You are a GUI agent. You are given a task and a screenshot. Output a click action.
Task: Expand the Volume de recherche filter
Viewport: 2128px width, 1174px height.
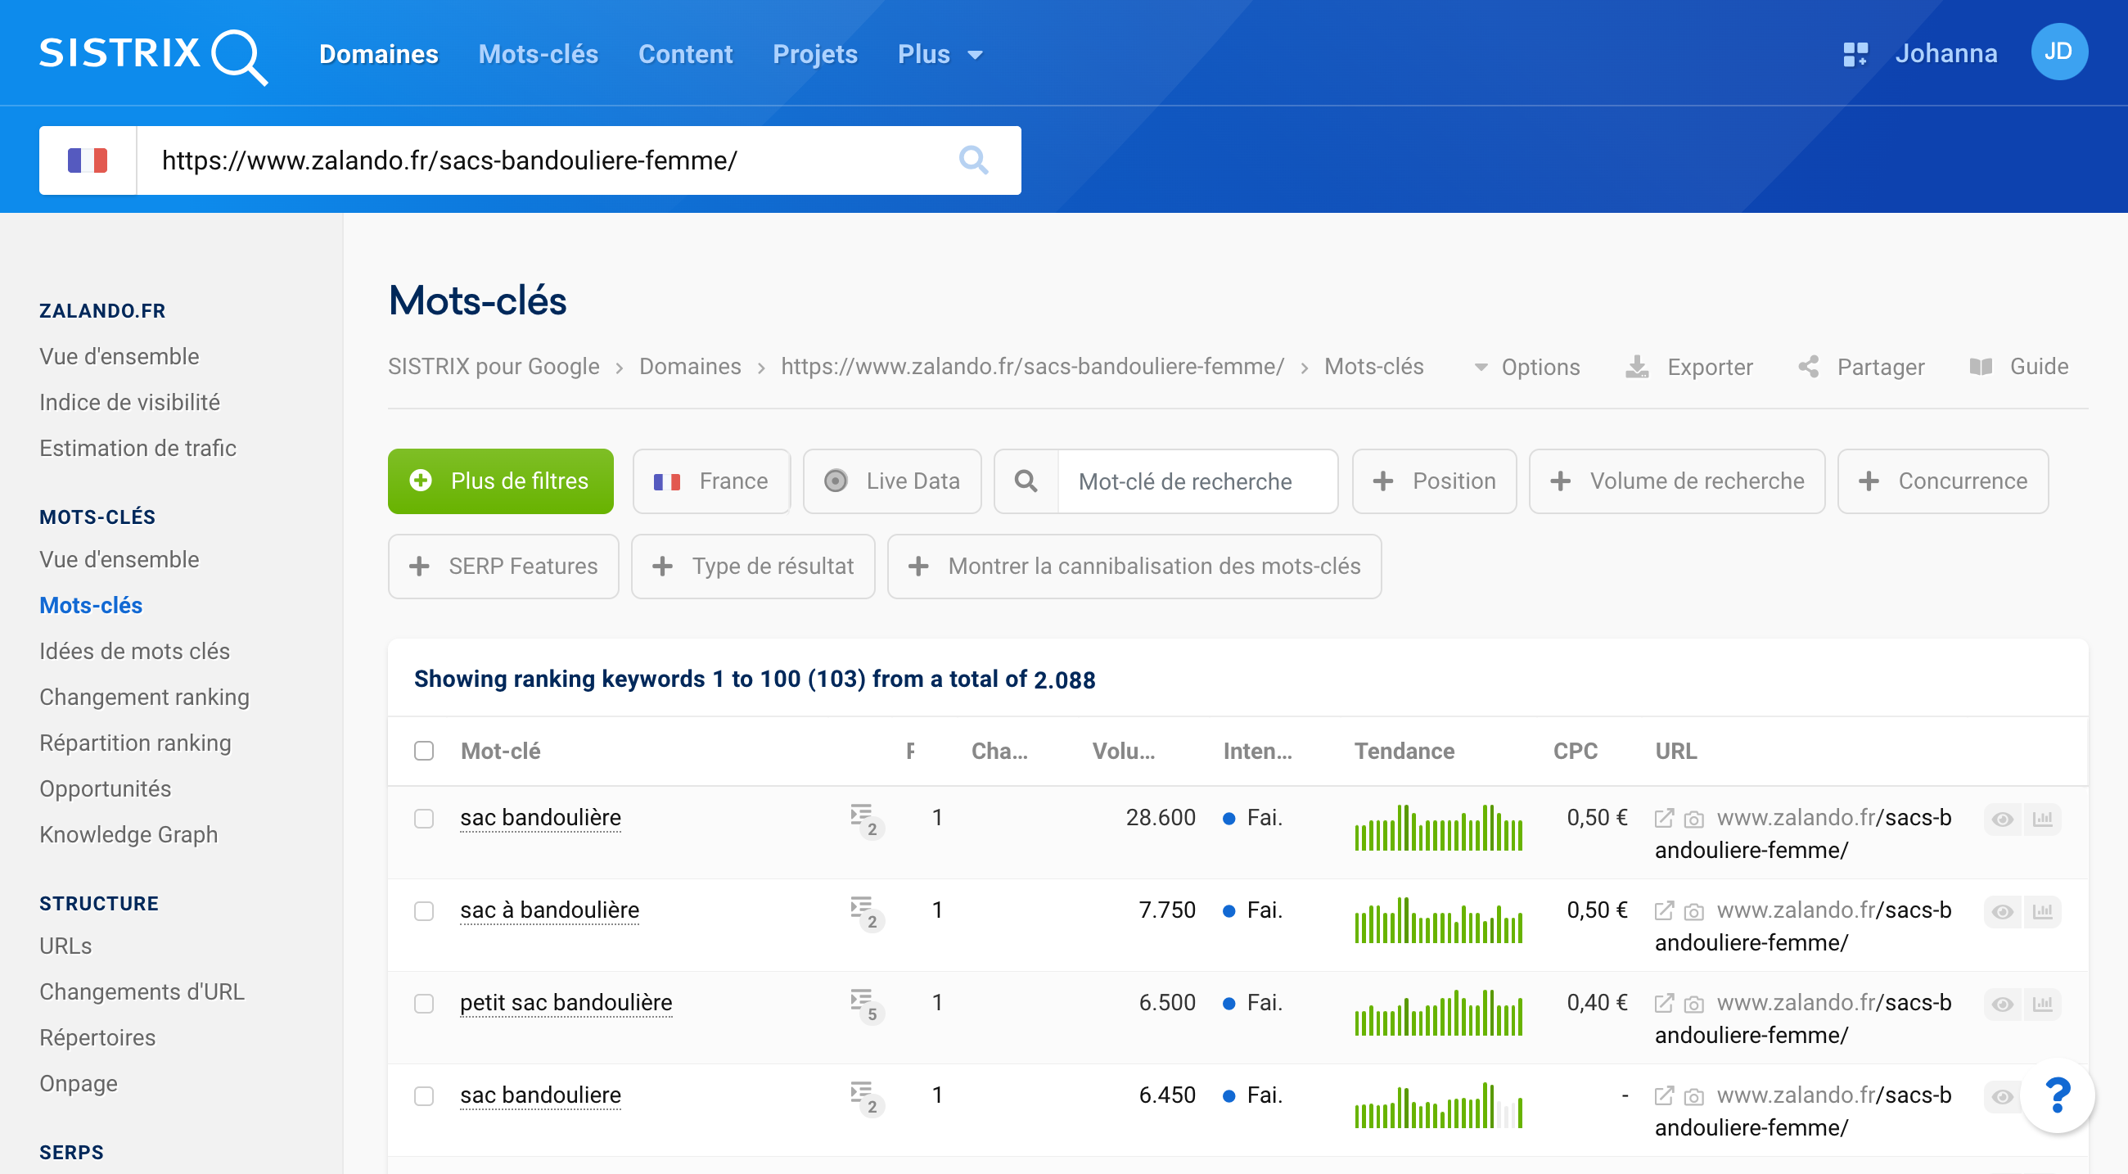pos(1677,481)
